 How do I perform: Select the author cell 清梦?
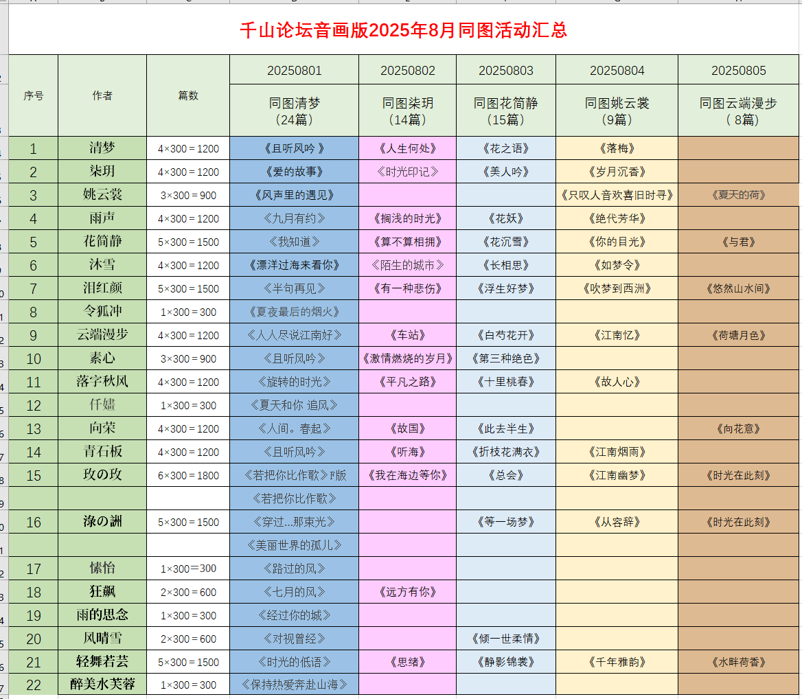[102, 147]
